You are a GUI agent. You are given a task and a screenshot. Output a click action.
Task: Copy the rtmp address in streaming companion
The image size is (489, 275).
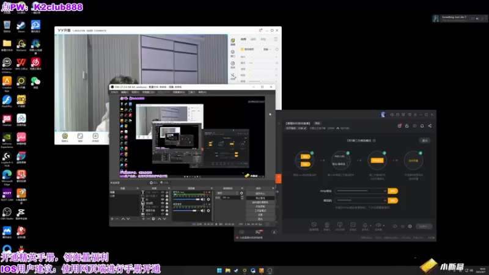[393, 191]
